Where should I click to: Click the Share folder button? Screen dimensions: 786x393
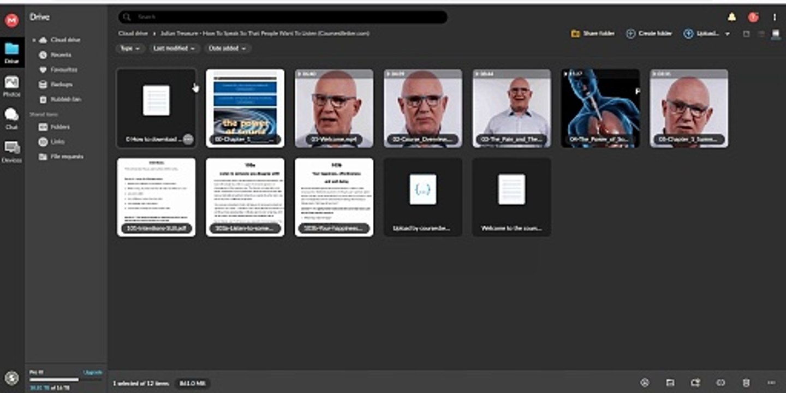[x=593, y=33]
